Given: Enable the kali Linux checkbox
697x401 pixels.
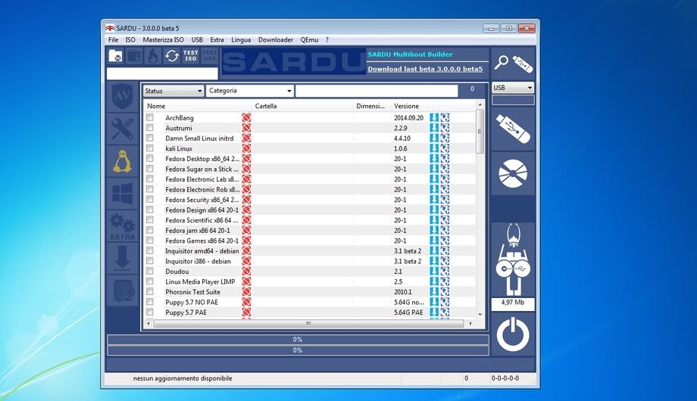Looking at the screenshot, I should tap(150, 148).
